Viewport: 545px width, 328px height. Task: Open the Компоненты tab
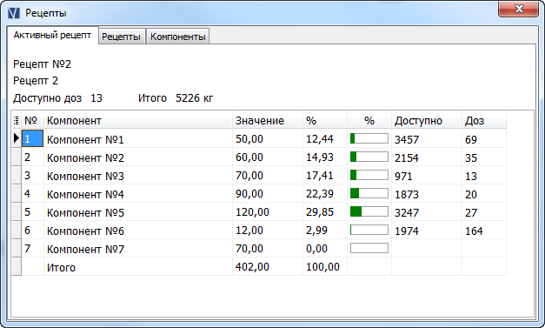[x=178, y=37]
